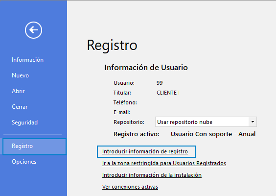Click the 'Usar repositorio nube' combo box
Image resolution: width=276 pixels, height=196 pixels.
point(206,122)
